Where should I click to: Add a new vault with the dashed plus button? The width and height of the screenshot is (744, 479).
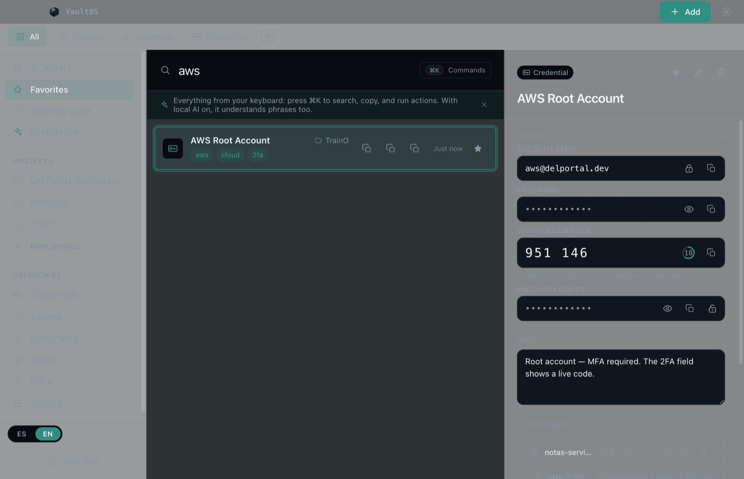(x=268, y=37)
